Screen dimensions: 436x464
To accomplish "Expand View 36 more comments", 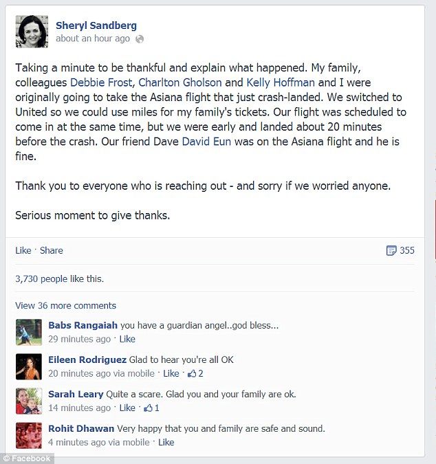I will (66, 306).
